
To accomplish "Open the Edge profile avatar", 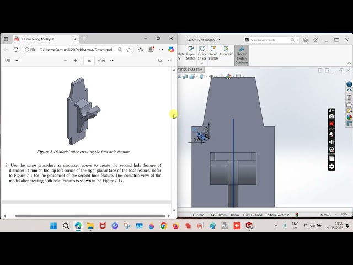I will click(x=151, y=50).
